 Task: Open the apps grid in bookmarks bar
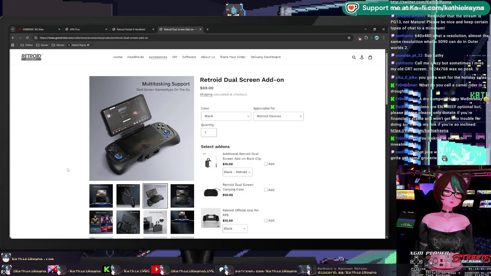click(13, 45)
